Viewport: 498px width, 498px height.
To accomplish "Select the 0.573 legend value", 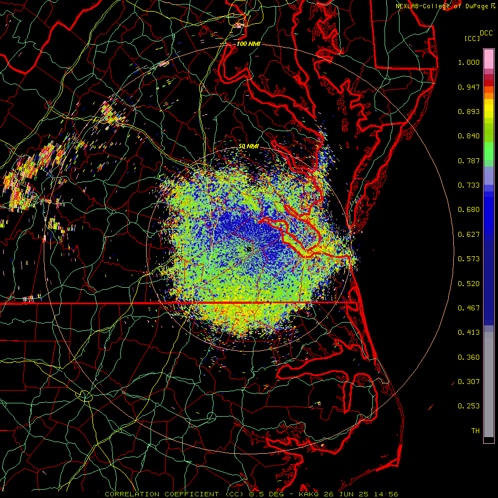I will (x=469, y=259).
